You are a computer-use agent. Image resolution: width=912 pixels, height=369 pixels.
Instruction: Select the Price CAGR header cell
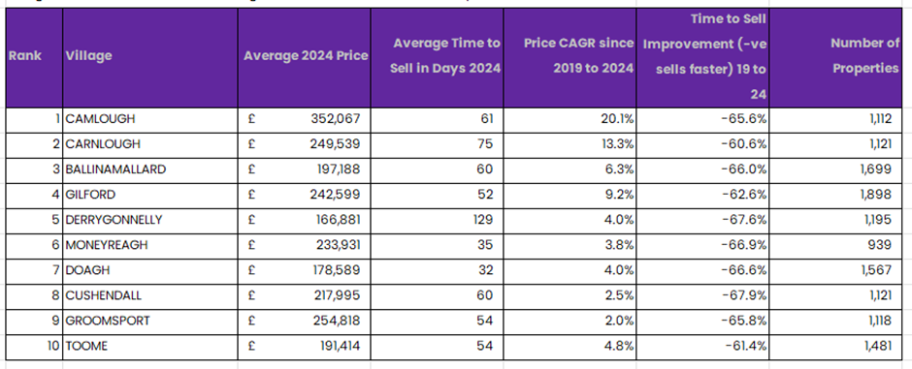click(x=570, y=56)
